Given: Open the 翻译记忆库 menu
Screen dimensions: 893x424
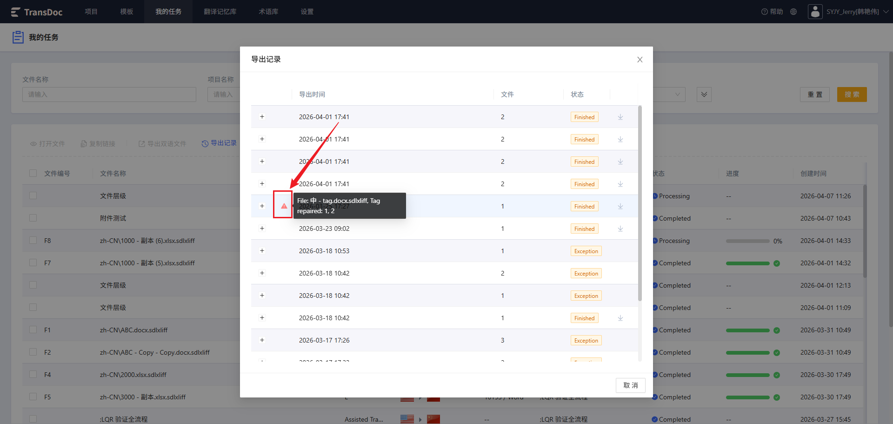Looking at the screenshot, I should click(220, 12).
